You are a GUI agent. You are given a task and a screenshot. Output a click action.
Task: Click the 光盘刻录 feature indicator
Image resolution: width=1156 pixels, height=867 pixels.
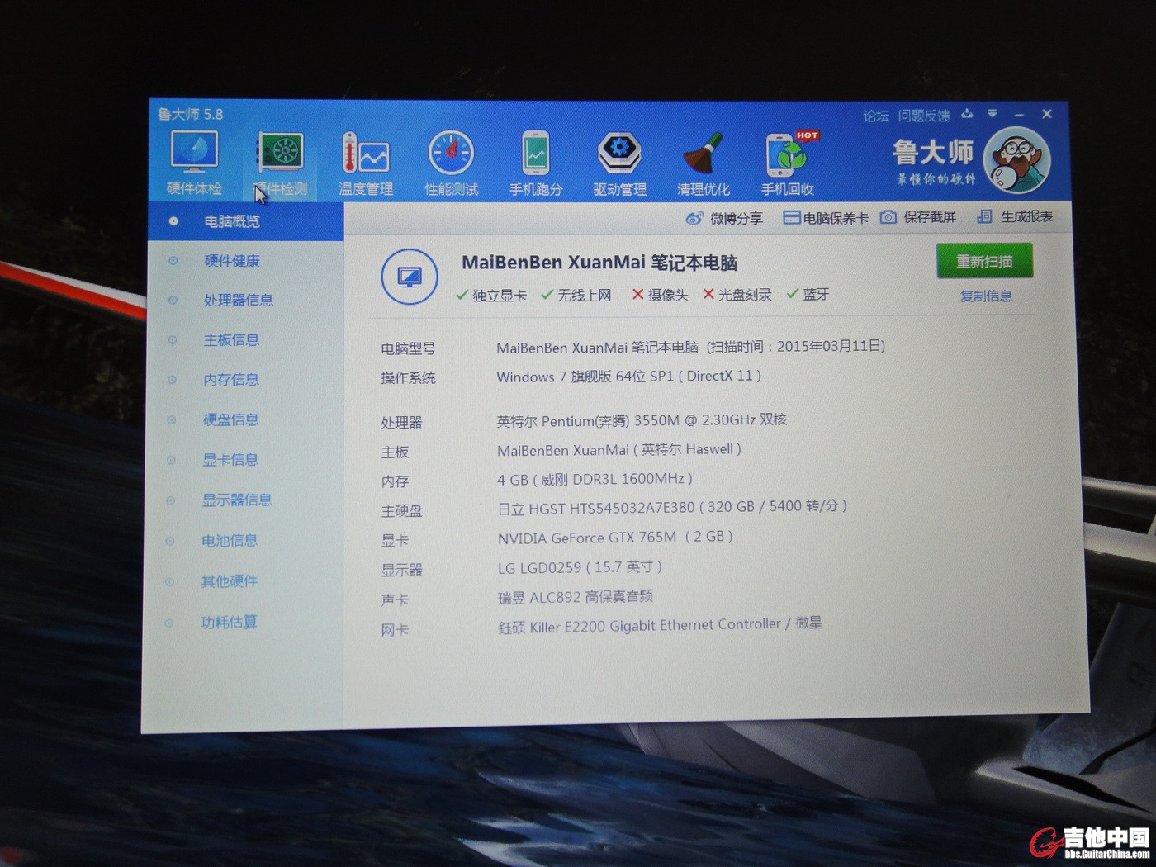(x=737, y=295)
